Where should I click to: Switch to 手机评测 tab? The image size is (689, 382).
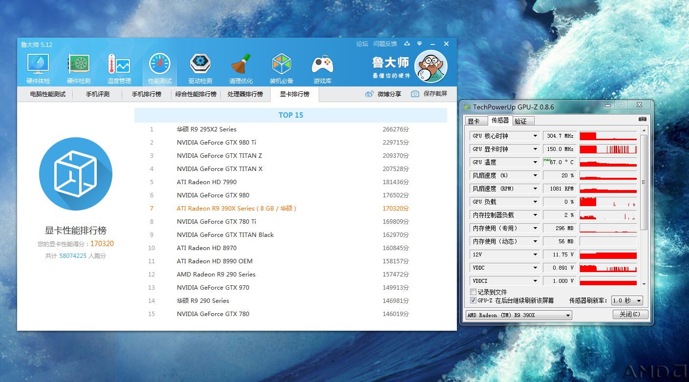coord(98,94)
